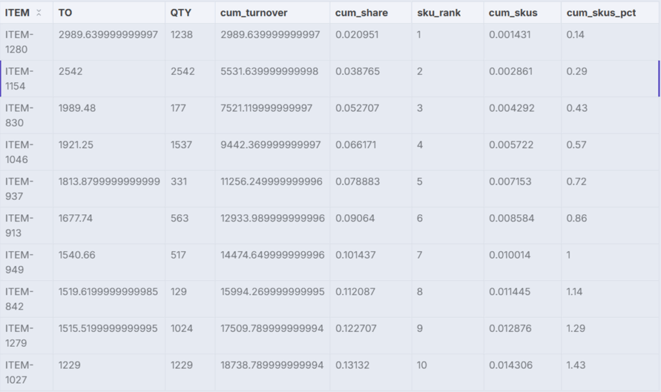
Task: Click the cum_share column header
Action: click(361, 13)
